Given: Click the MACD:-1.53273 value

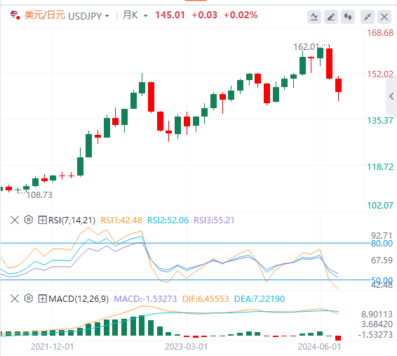Looking at the screenshot, I should (x=145, y=298).
